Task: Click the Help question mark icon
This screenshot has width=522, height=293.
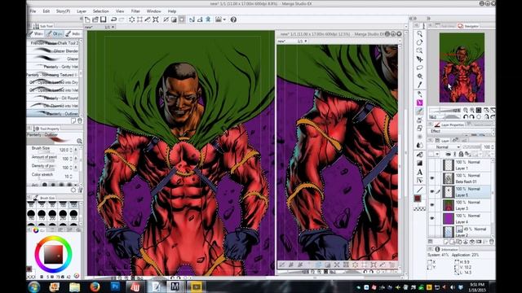Action: (234, 20)
